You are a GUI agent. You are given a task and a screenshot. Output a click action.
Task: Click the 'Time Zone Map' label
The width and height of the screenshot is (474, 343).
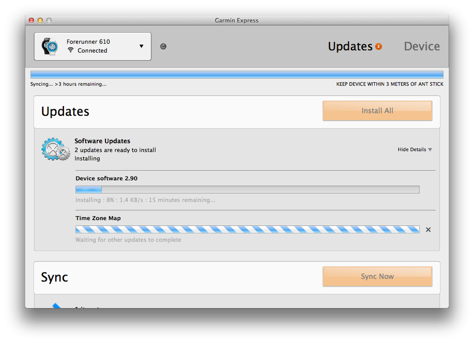point(98,218)
